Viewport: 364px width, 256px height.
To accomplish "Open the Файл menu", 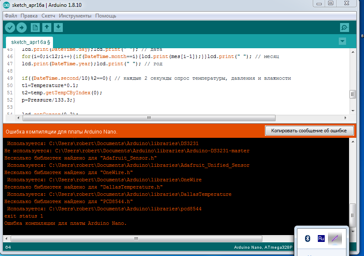I will pyautogui.click(x=11, y=16).
